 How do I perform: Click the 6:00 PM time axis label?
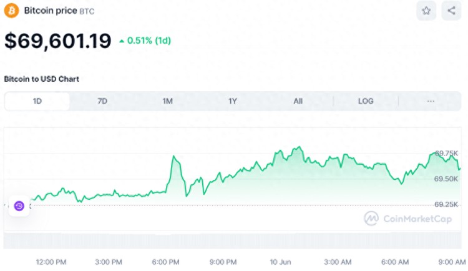pos(165,262)
